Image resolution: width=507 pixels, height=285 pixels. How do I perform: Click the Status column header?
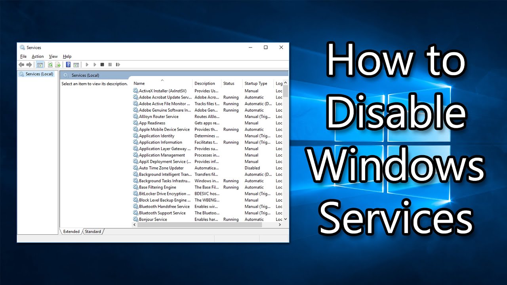230,83
